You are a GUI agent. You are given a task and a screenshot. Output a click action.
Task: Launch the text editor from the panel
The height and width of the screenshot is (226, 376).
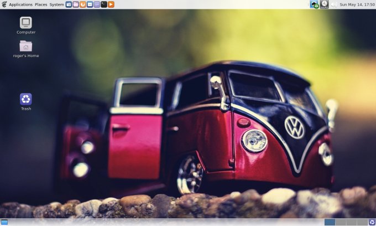pos(97,4)
